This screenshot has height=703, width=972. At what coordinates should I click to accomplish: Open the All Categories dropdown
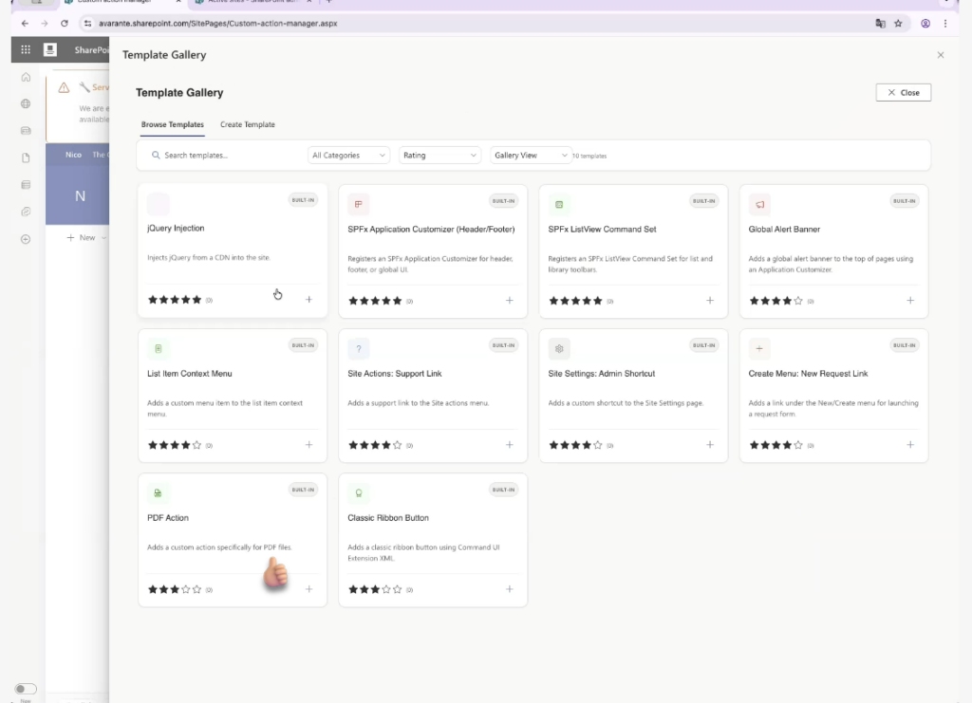tap(348, 155)
